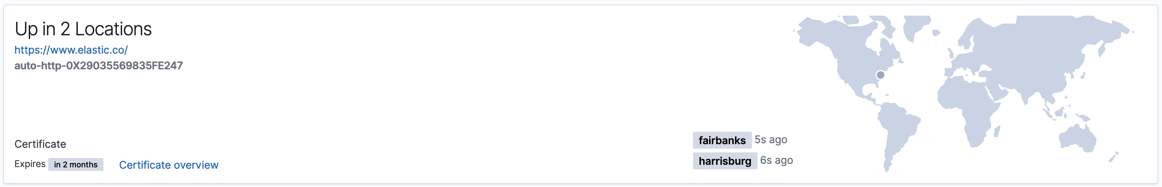
Task: Click the "Up in 2 Locations" heading
Action: tap(83, 29)
